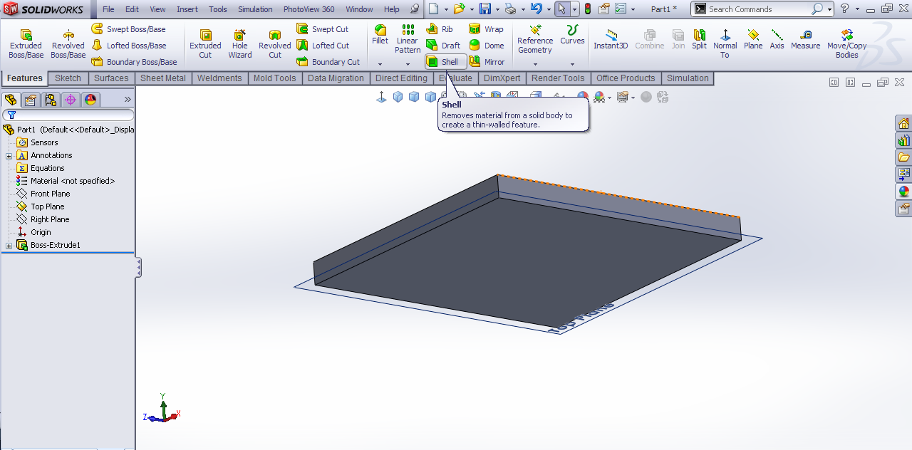Open the Appearances task pane tab
Screen dimensions: 912x450
coord(903,192)
